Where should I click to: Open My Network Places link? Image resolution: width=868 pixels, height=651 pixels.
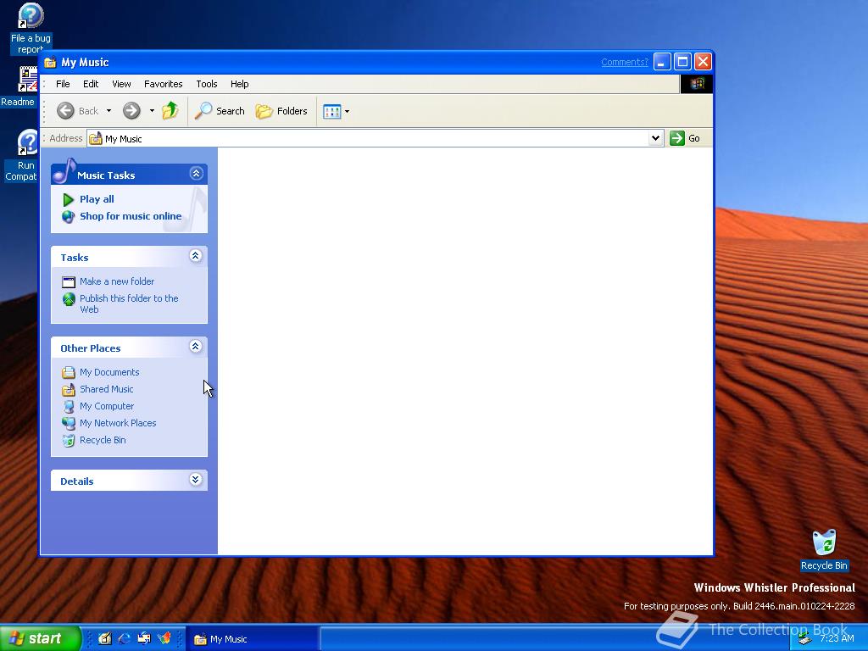(118, 423)
